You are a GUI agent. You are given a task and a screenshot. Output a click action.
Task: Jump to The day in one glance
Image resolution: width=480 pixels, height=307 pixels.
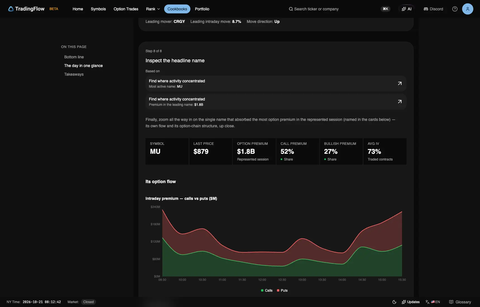point(84,66)
